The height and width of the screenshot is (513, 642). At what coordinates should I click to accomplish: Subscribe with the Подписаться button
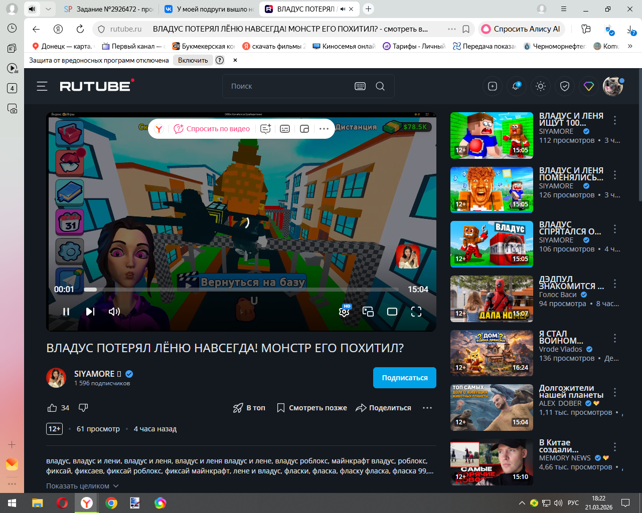[x=405, y=378]
